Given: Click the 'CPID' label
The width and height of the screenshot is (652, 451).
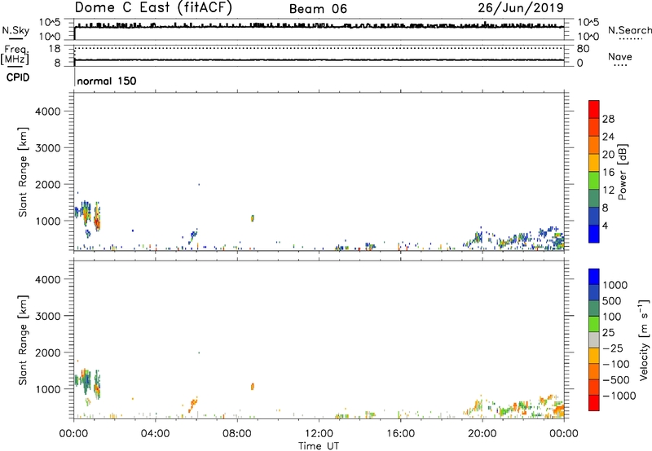Looking at the screenshot, I should 18,77.
